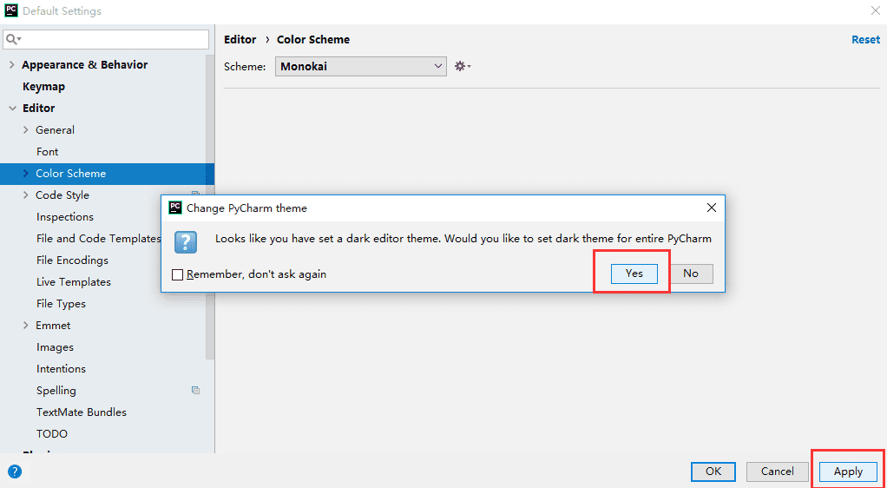Open Inspections settings
This screenshot has width=887, height=488.
coord(65,217)
